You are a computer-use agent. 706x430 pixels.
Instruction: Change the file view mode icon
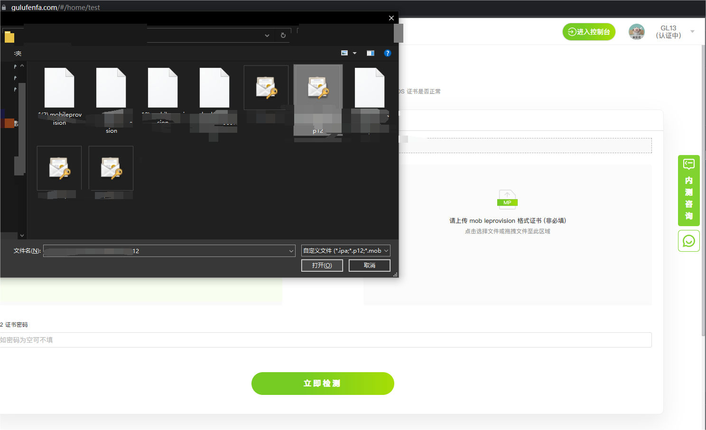344,53
